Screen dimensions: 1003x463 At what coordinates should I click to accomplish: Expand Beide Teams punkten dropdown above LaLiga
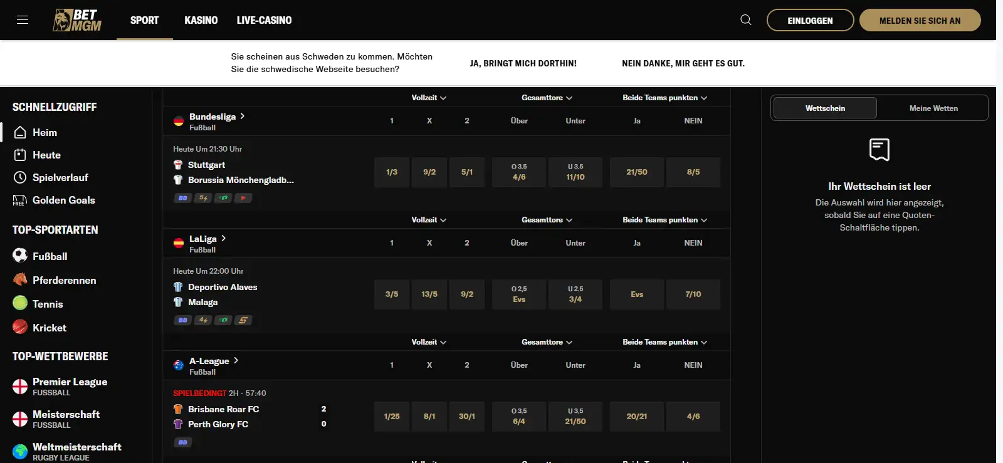[664, 220]
